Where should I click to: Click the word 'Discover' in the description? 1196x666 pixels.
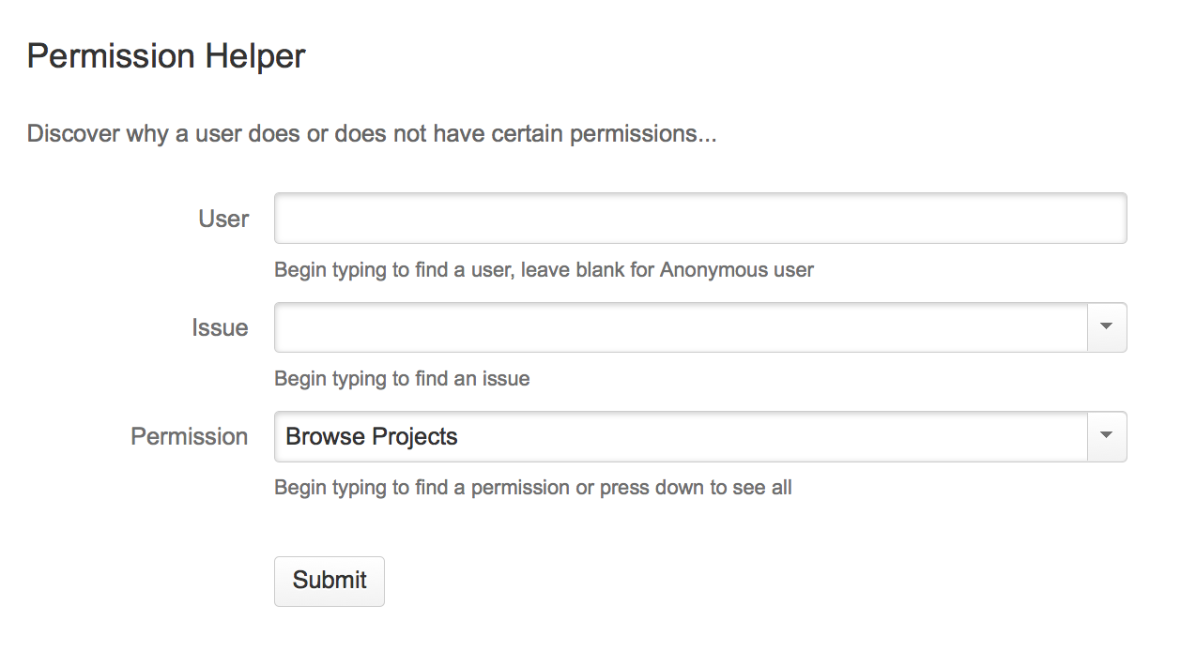(x=74, y=133)
